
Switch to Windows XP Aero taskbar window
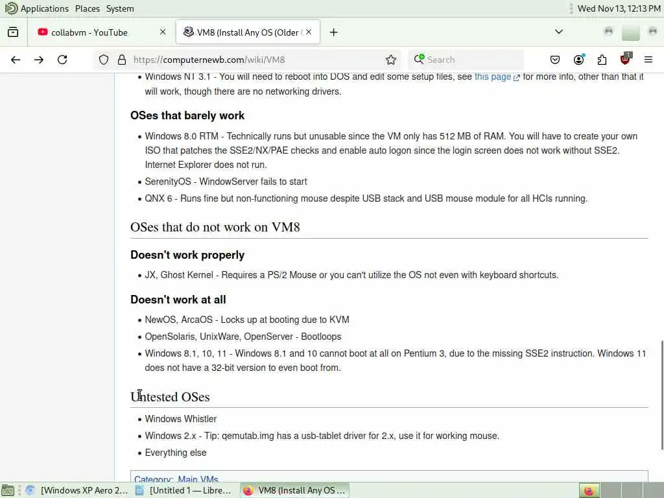coord(77,490)
